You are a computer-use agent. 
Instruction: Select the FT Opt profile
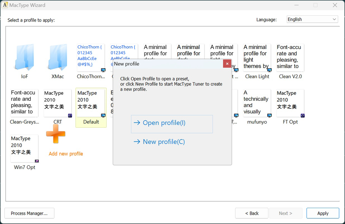coord(290,103)
